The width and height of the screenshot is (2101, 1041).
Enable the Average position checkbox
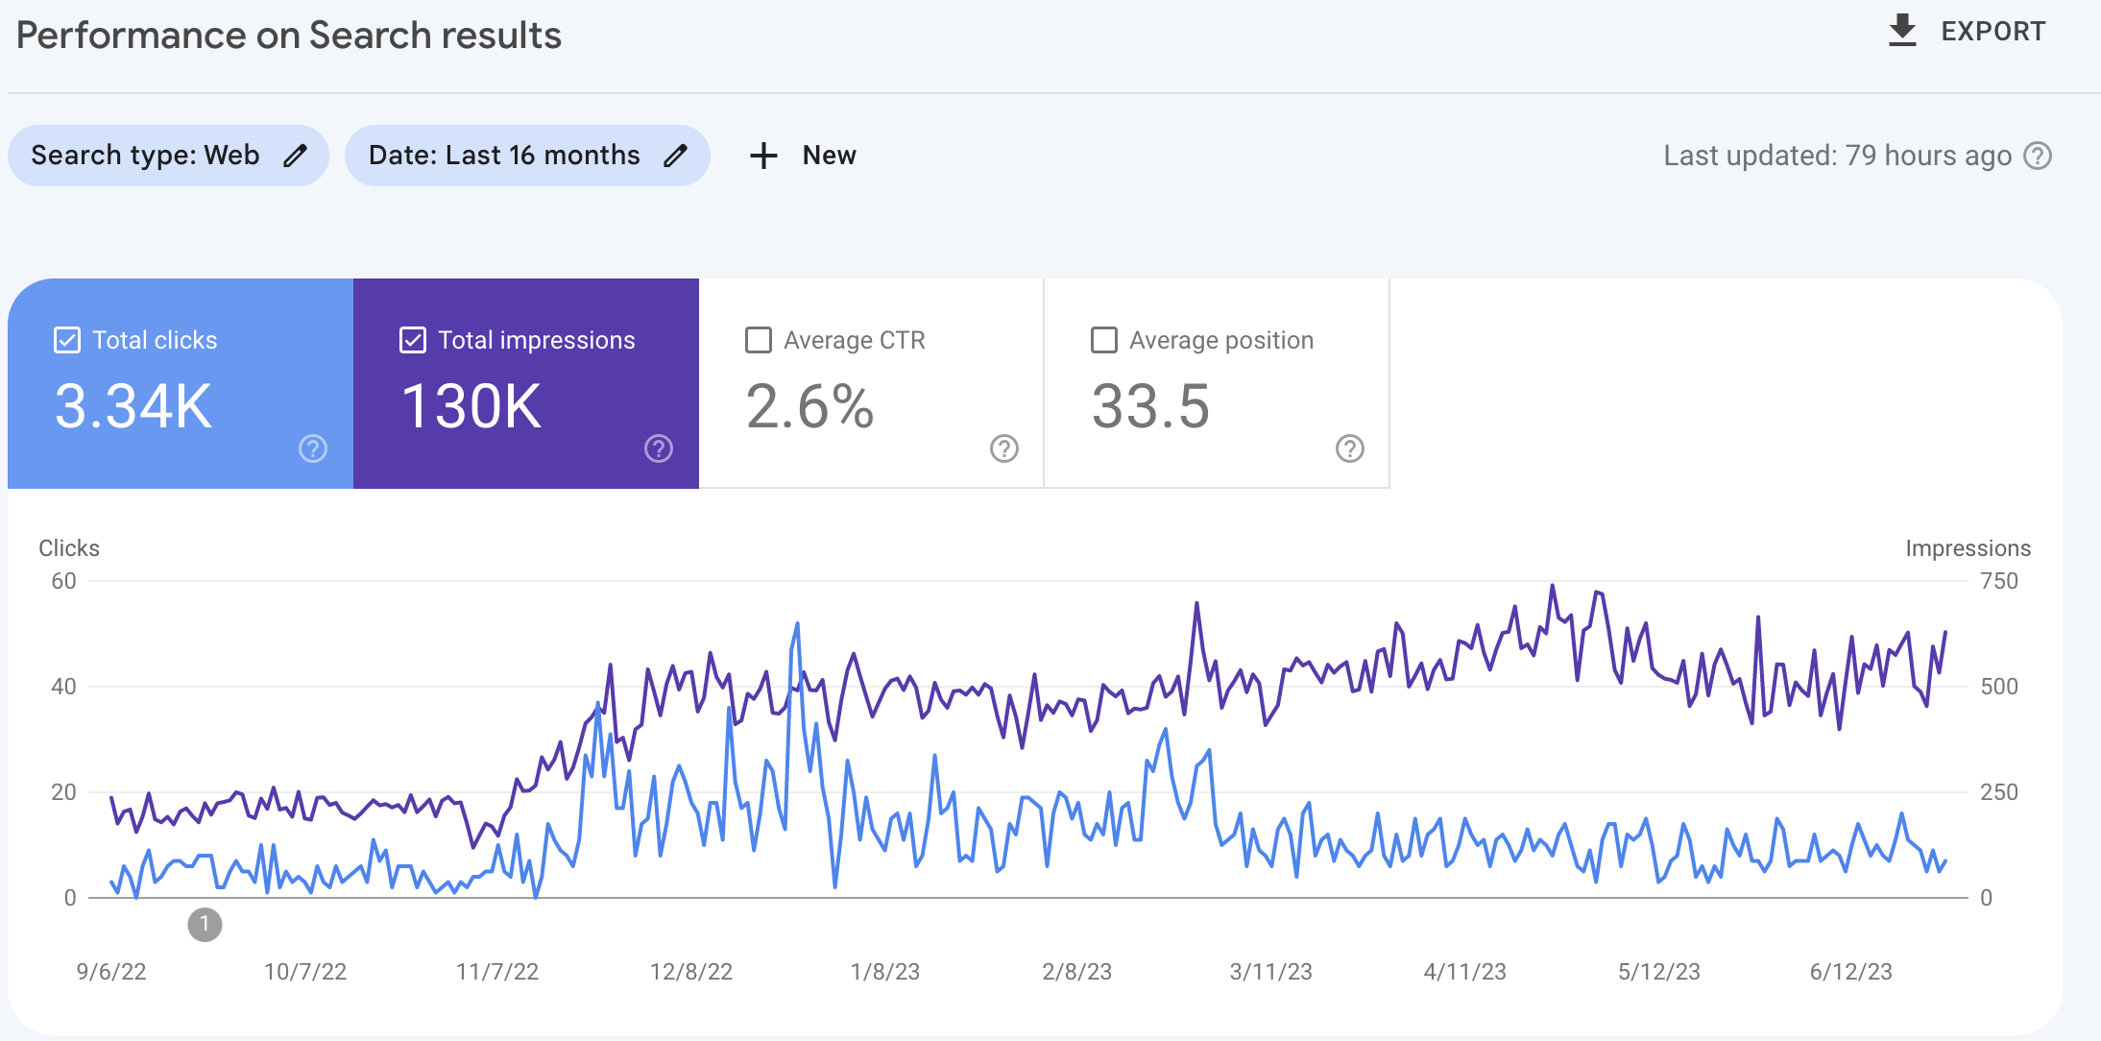(x=1104, y=340)
